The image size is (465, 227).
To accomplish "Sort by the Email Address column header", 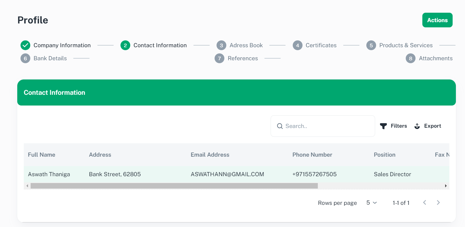I will click(210, 155).
